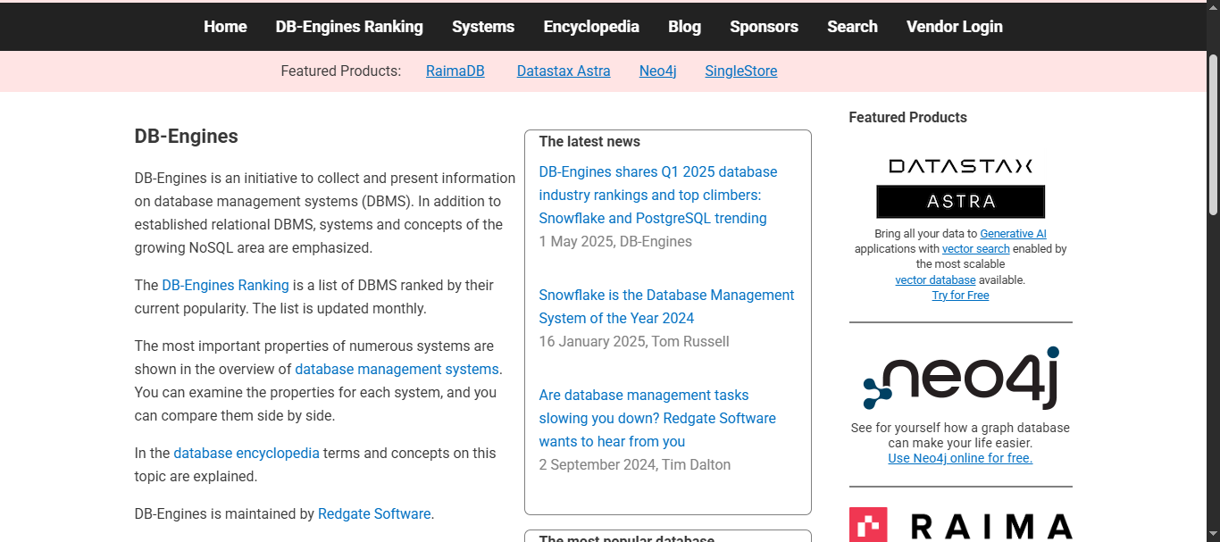
Task: Open the vector database link
Action: (935, 279)
